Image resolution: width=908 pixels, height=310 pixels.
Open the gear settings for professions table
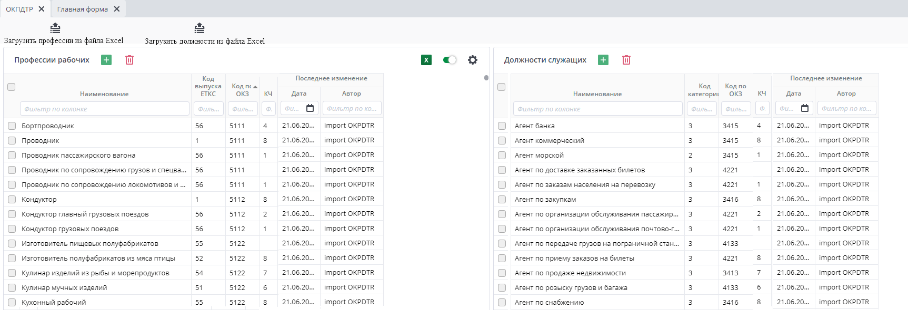click(x=473, y=60)
